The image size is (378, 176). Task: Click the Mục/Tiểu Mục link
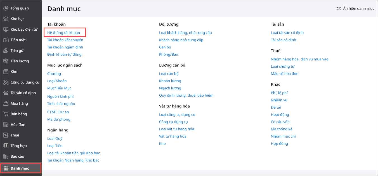tap(59, 88)
